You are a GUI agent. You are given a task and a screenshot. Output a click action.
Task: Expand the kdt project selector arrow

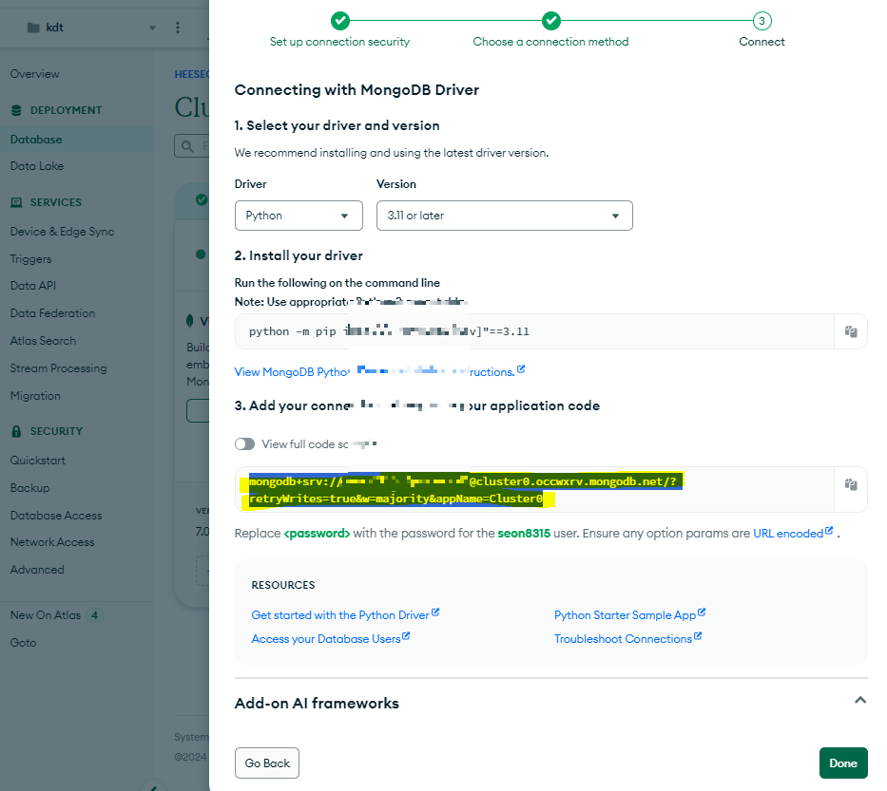tap(152, 28)
